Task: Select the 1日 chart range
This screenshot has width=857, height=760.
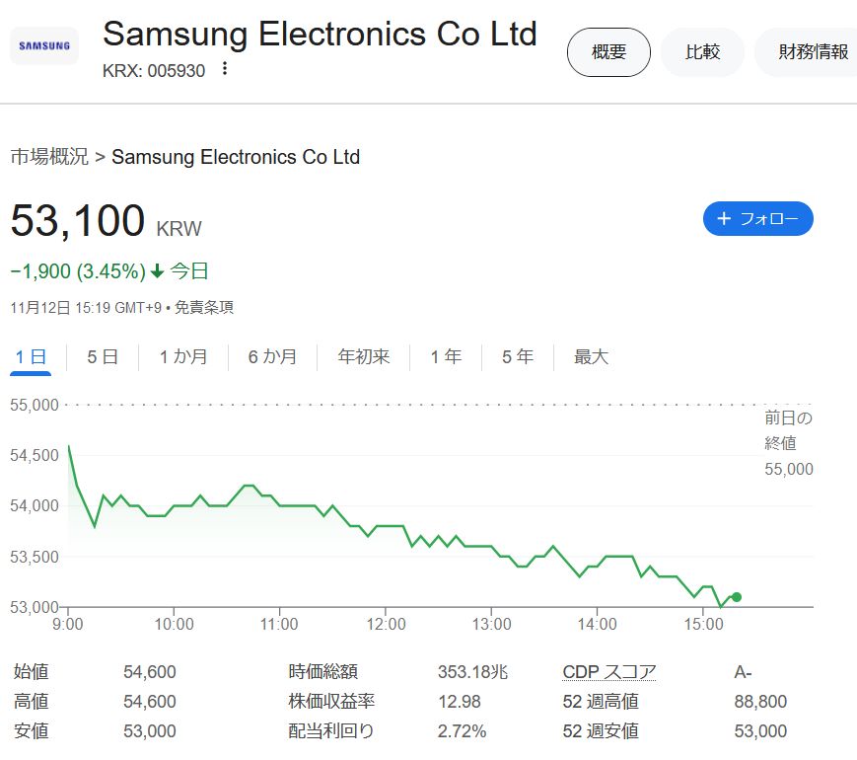Action: (x=31, y=357)
